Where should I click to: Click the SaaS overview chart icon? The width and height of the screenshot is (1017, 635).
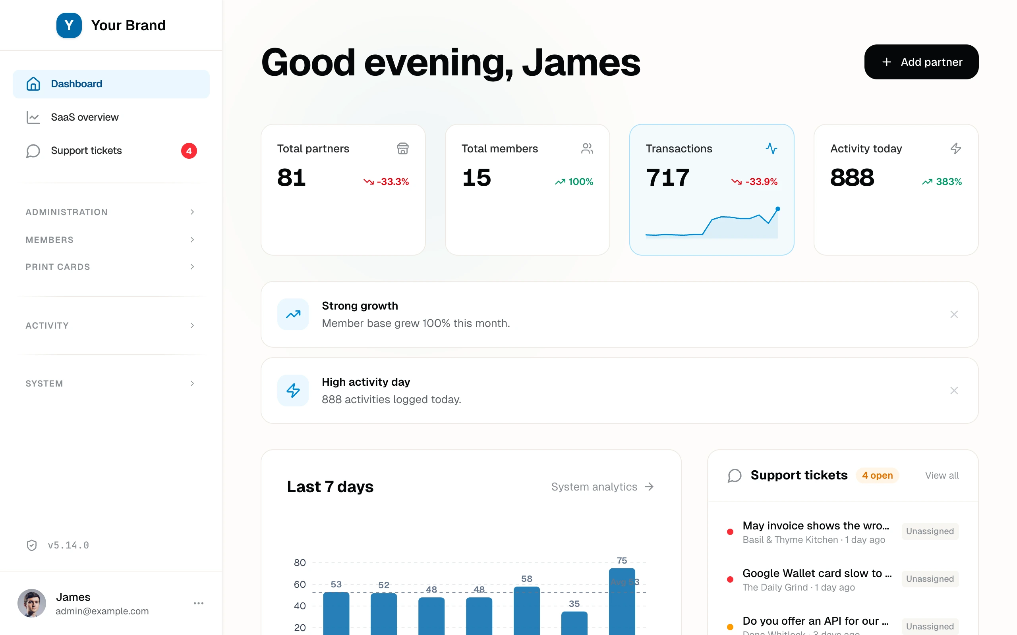[x=33, y=117]
